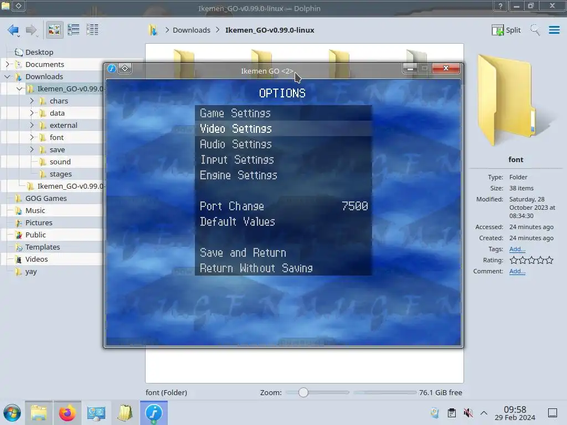This screenshot has height=425, width=567.
Task: Set rating to one star
Action: [x=513, y=260]
